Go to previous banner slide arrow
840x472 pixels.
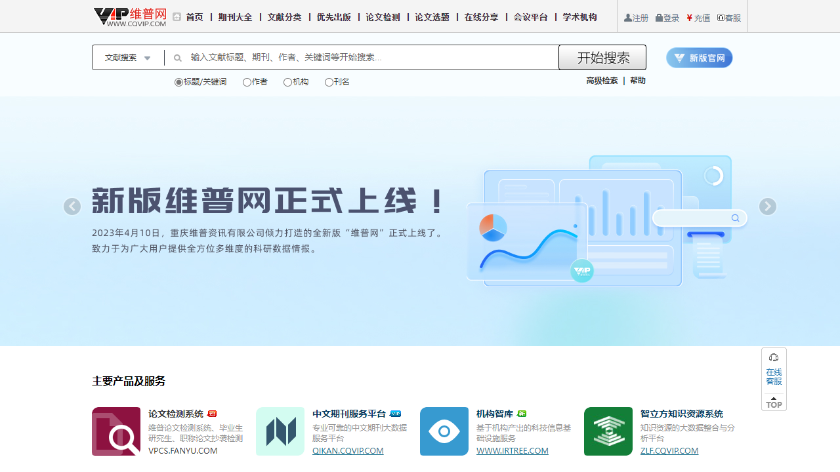click(x=72, y=206)
